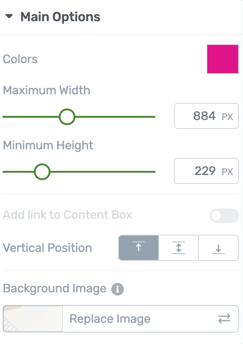
Task: Set vertical position to middle
Action: (x=178, y=248)
